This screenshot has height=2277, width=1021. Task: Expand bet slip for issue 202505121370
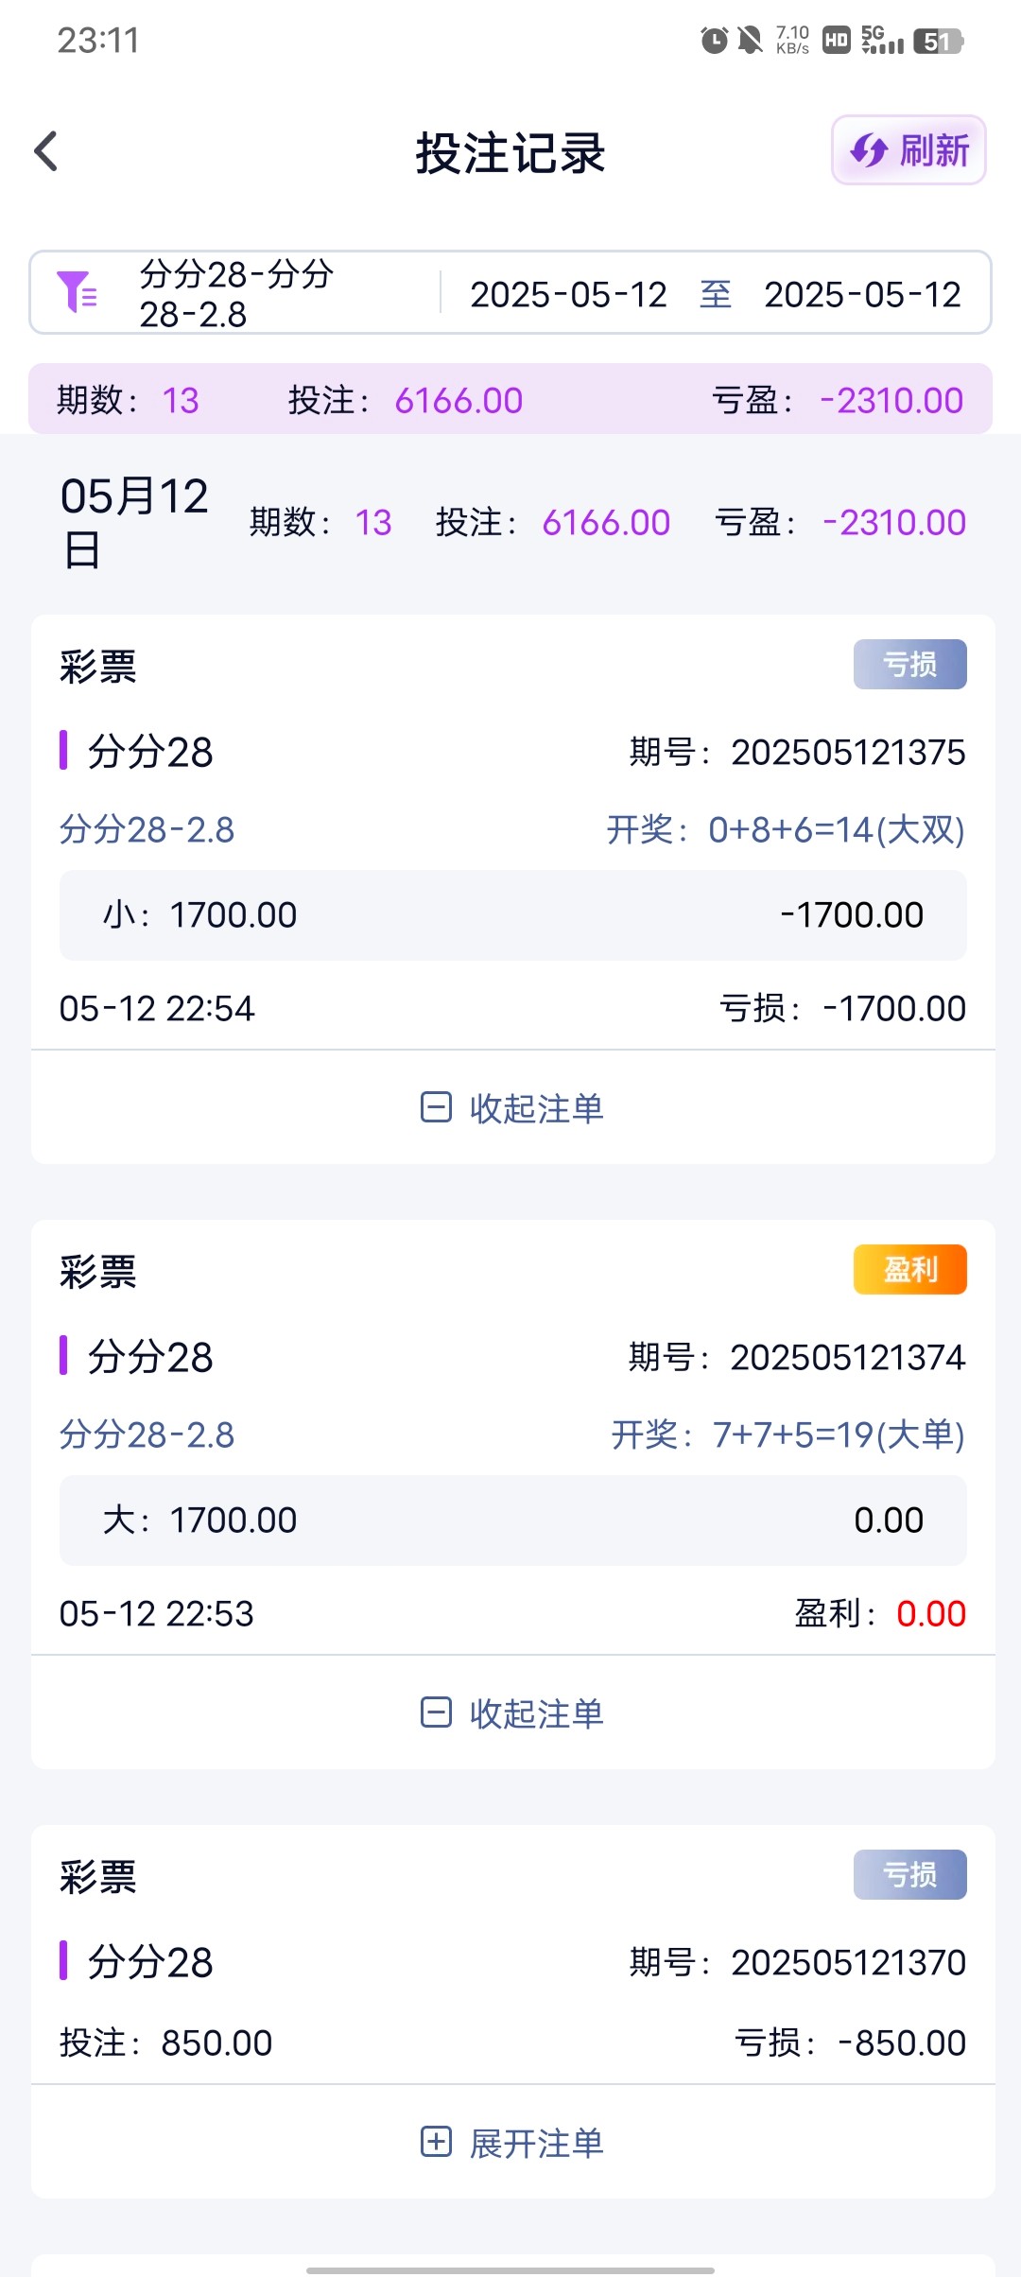pos(511,2143)
